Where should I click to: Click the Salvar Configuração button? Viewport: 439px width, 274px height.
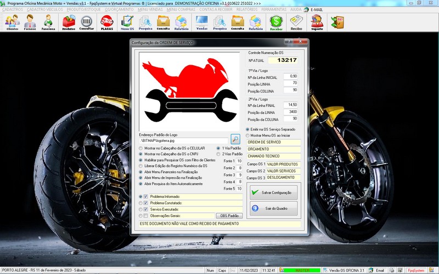(x=273, y=192)
